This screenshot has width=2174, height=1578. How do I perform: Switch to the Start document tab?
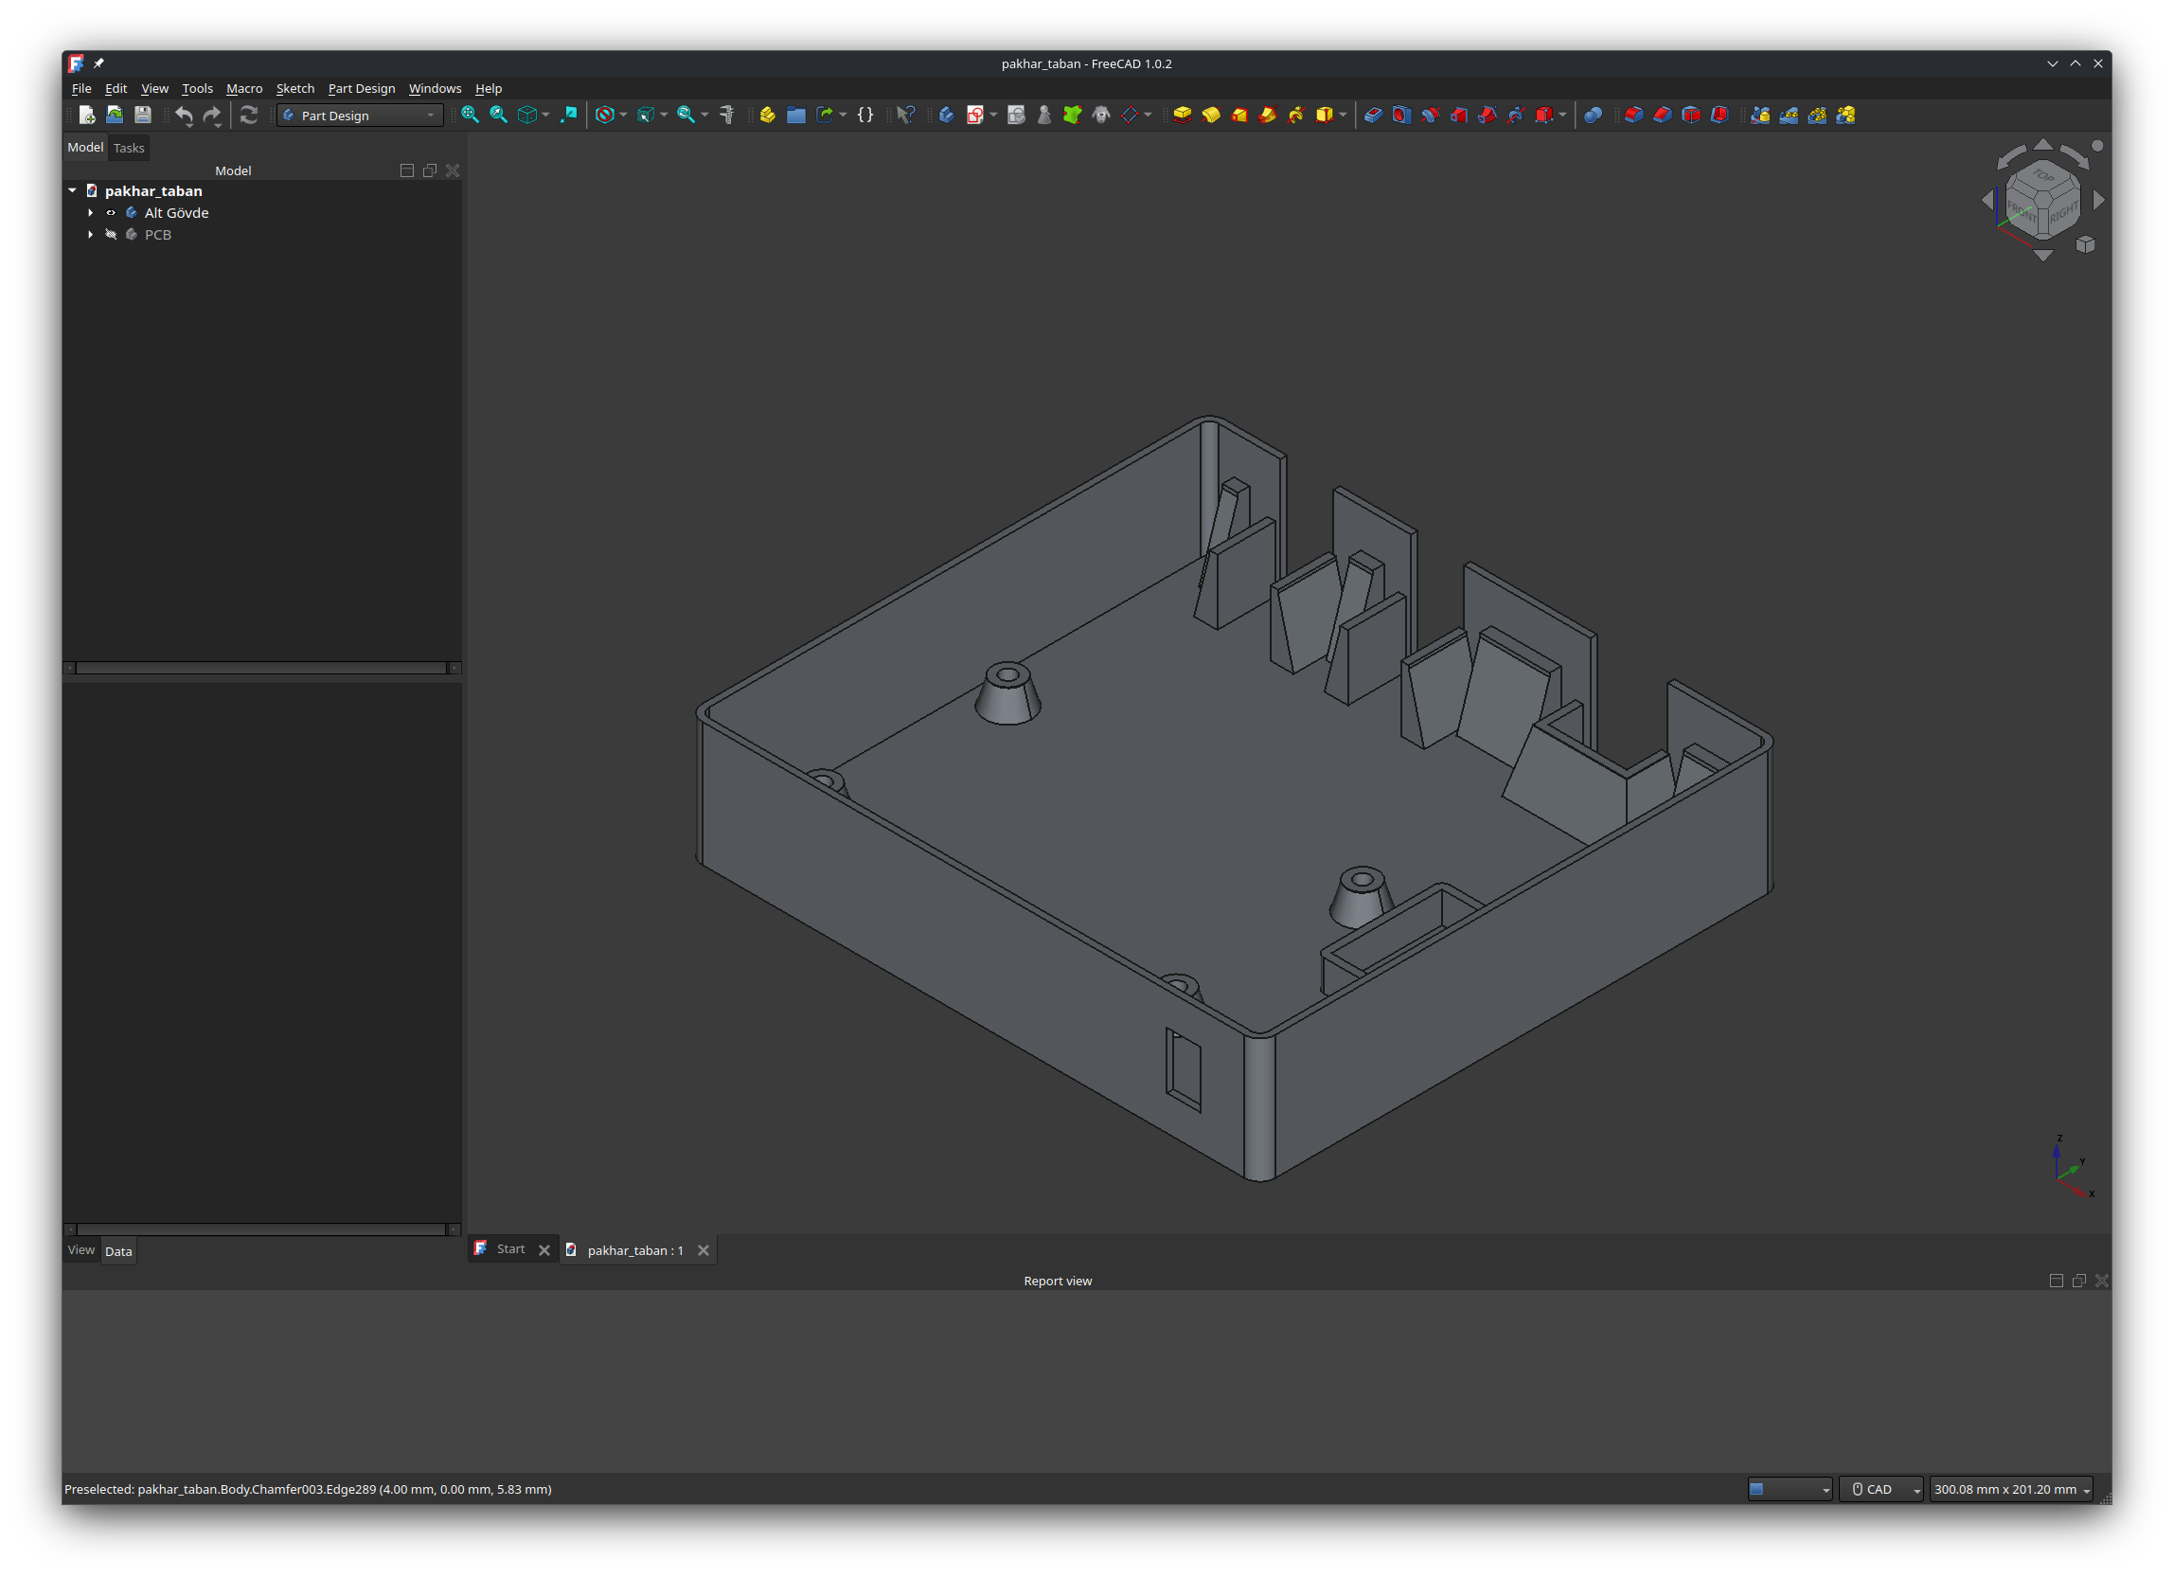point(510,1249)
